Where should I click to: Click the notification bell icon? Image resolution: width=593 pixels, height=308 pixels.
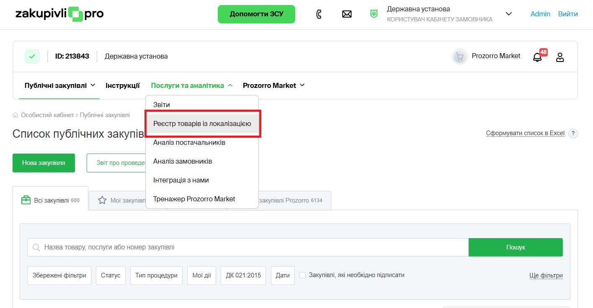tap(537, 57)
